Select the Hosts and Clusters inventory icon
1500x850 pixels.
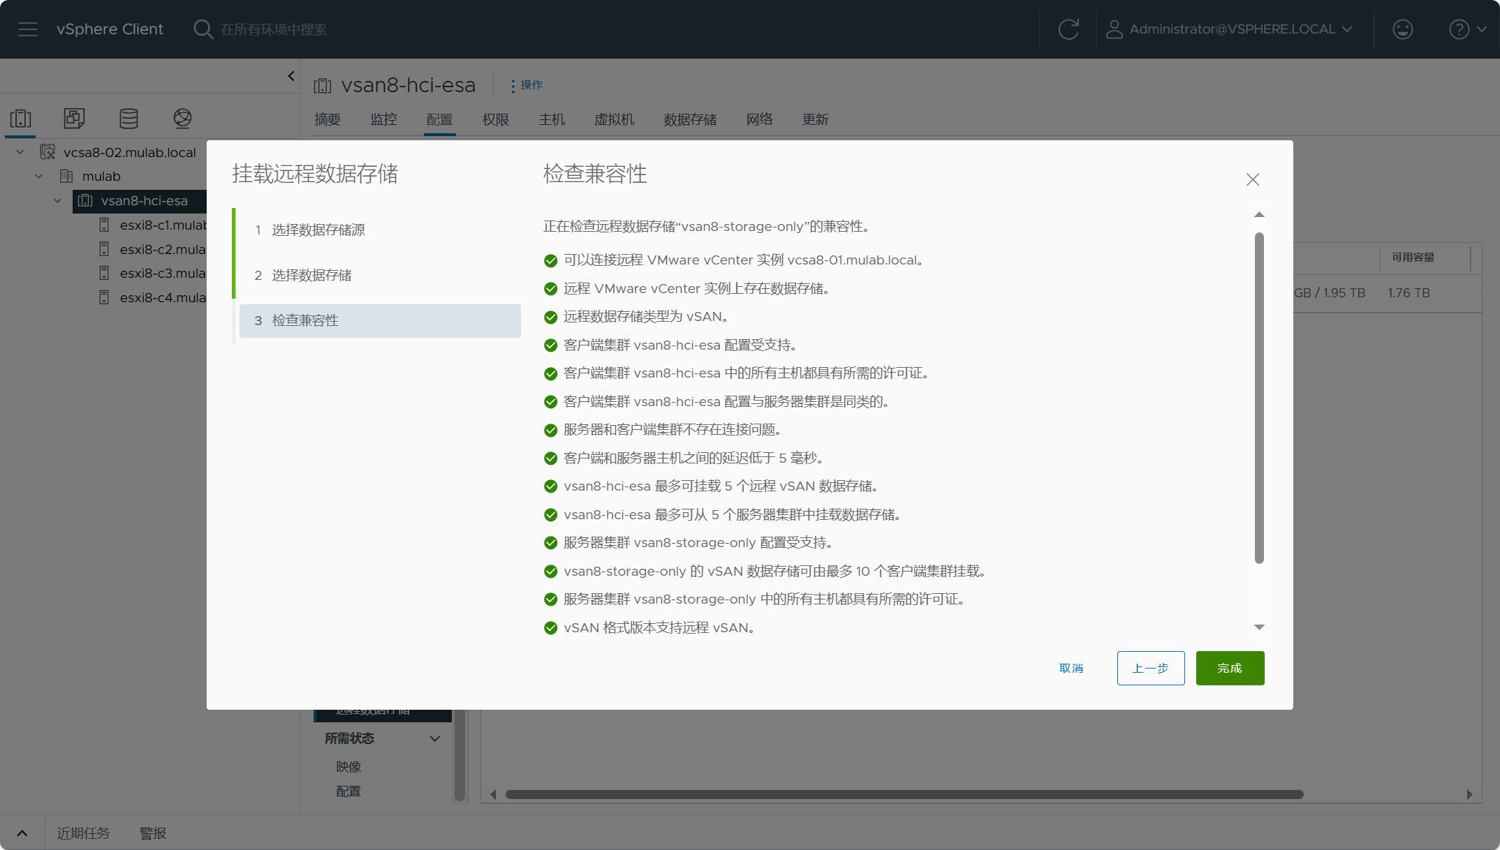pyautogui.click(x=21, y=119)
